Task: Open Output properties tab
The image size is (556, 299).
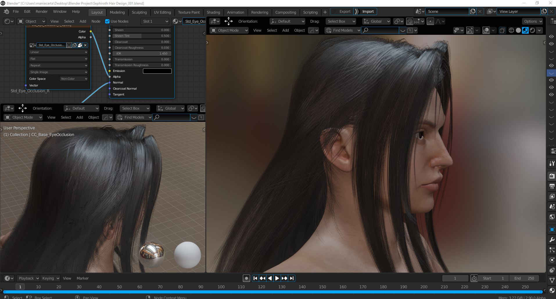Action: (x=552, y=186)
